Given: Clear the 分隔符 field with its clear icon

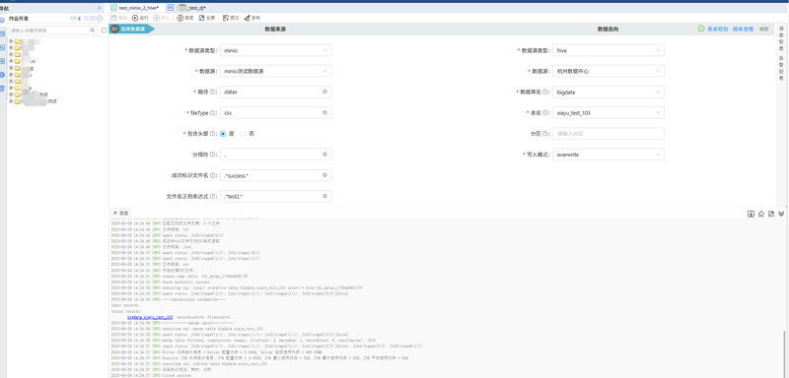Looking at the screenshot, I should (x=324, y=155).
